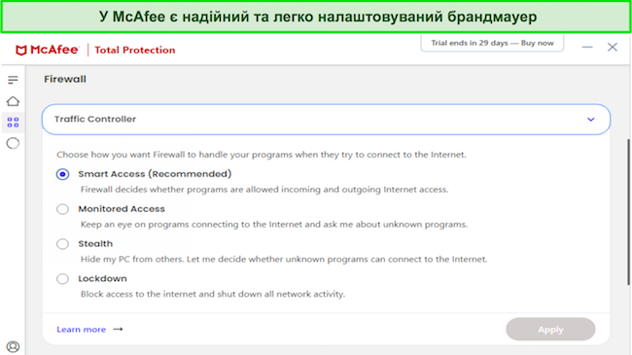Screen dimensions: 632x355
Task: Click the Smart Access (Recommended) label
Action: pos(155,174)
